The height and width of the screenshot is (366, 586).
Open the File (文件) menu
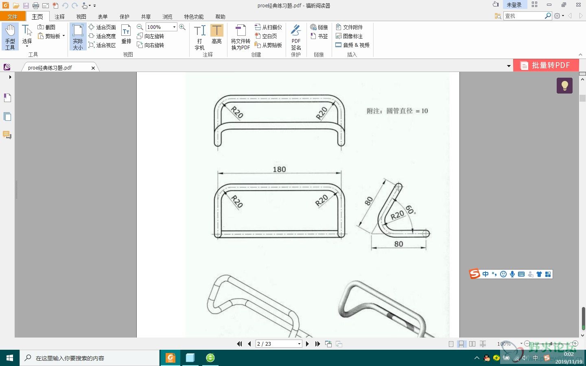point(13,17)
